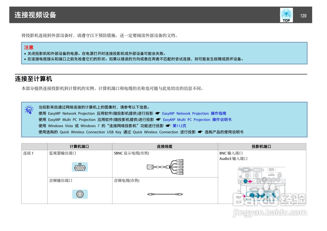Click the red 注意 caution label
The height and width of the screenshot is (231, 327).
coord(29,47)
